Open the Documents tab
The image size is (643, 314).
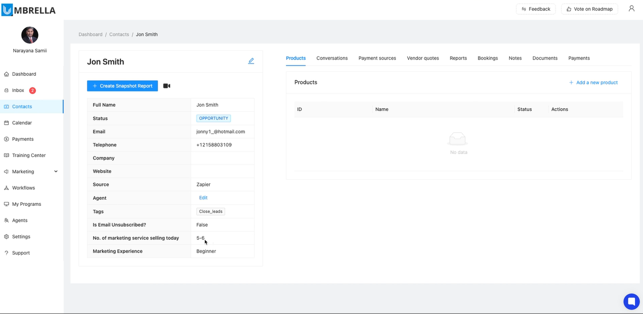pyautogui.click(x=545, y=58)
